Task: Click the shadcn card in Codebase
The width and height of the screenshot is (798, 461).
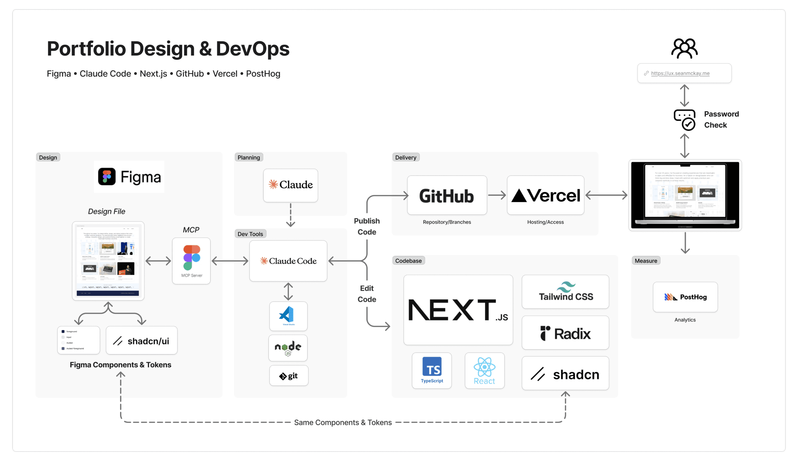Action: point(565,373)
